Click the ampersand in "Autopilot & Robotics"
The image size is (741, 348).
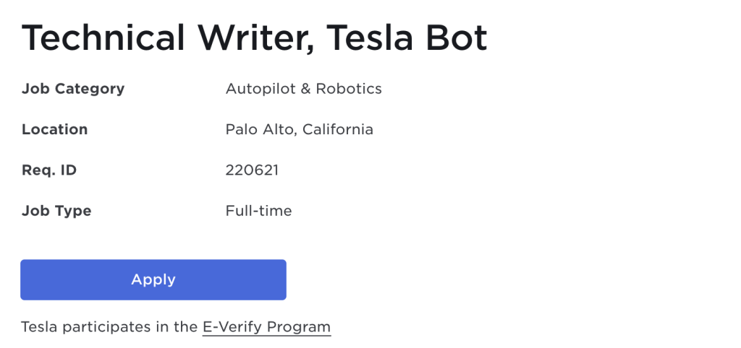tap(305, 89)
